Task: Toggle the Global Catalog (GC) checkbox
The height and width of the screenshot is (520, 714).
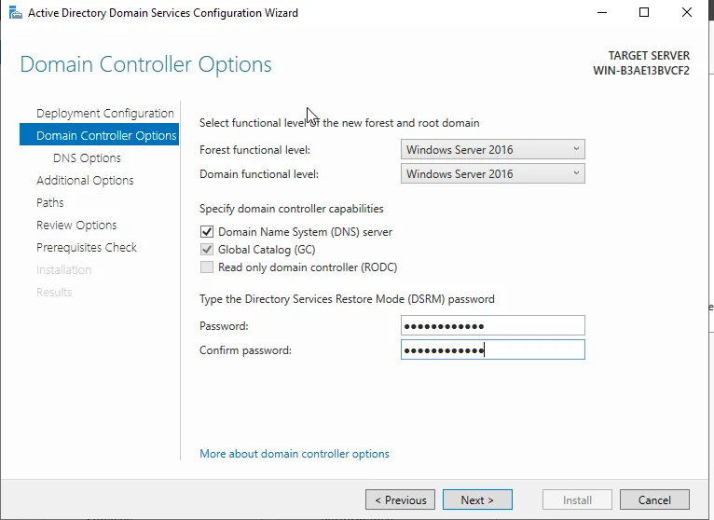Action: tap(207, 250)
